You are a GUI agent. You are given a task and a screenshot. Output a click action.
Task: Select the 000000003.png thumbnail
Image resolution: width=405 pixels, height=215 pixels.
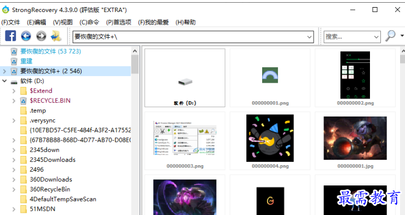pyautogui.click(x=185, y=141)
